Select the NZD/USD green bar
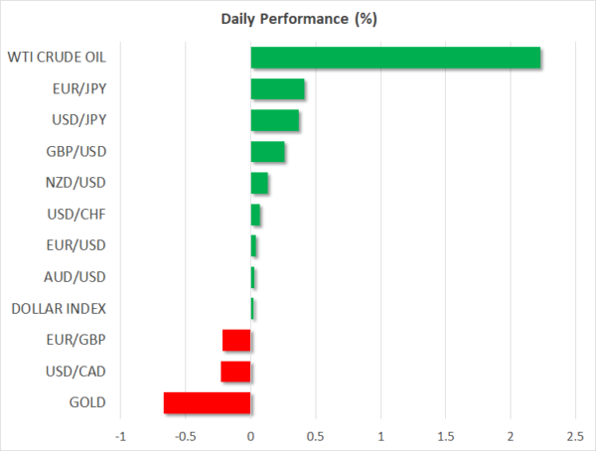Viewport: 596px width, 451px height. 259,183
